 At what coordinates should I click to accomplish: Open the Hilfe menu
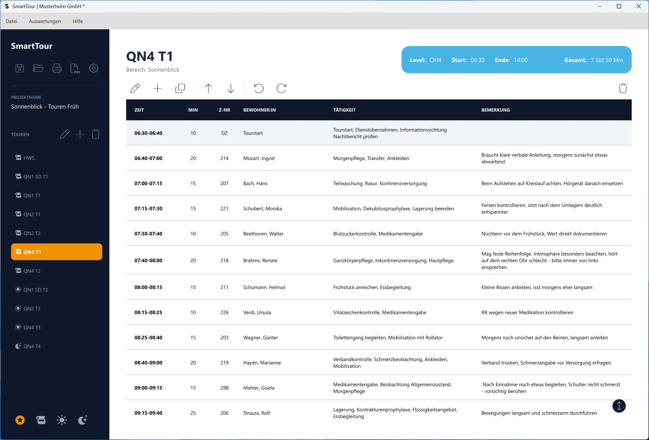click(78, 21)
